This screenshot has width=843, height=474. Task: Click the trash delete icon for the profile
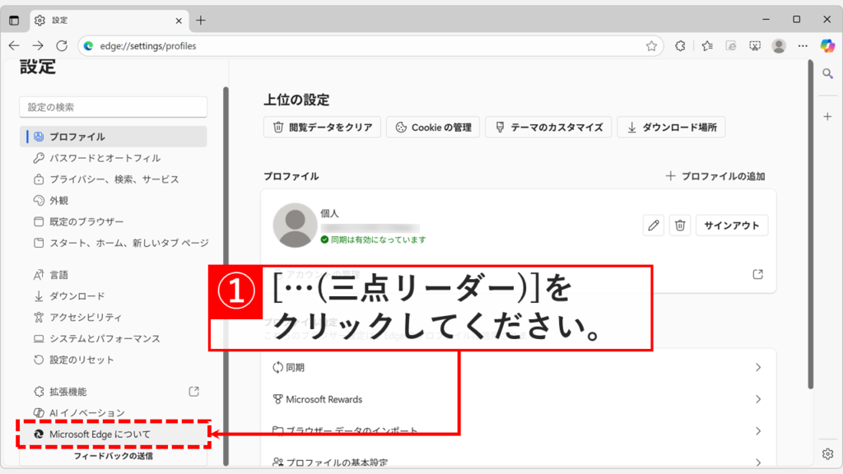(x=679, y=225)
